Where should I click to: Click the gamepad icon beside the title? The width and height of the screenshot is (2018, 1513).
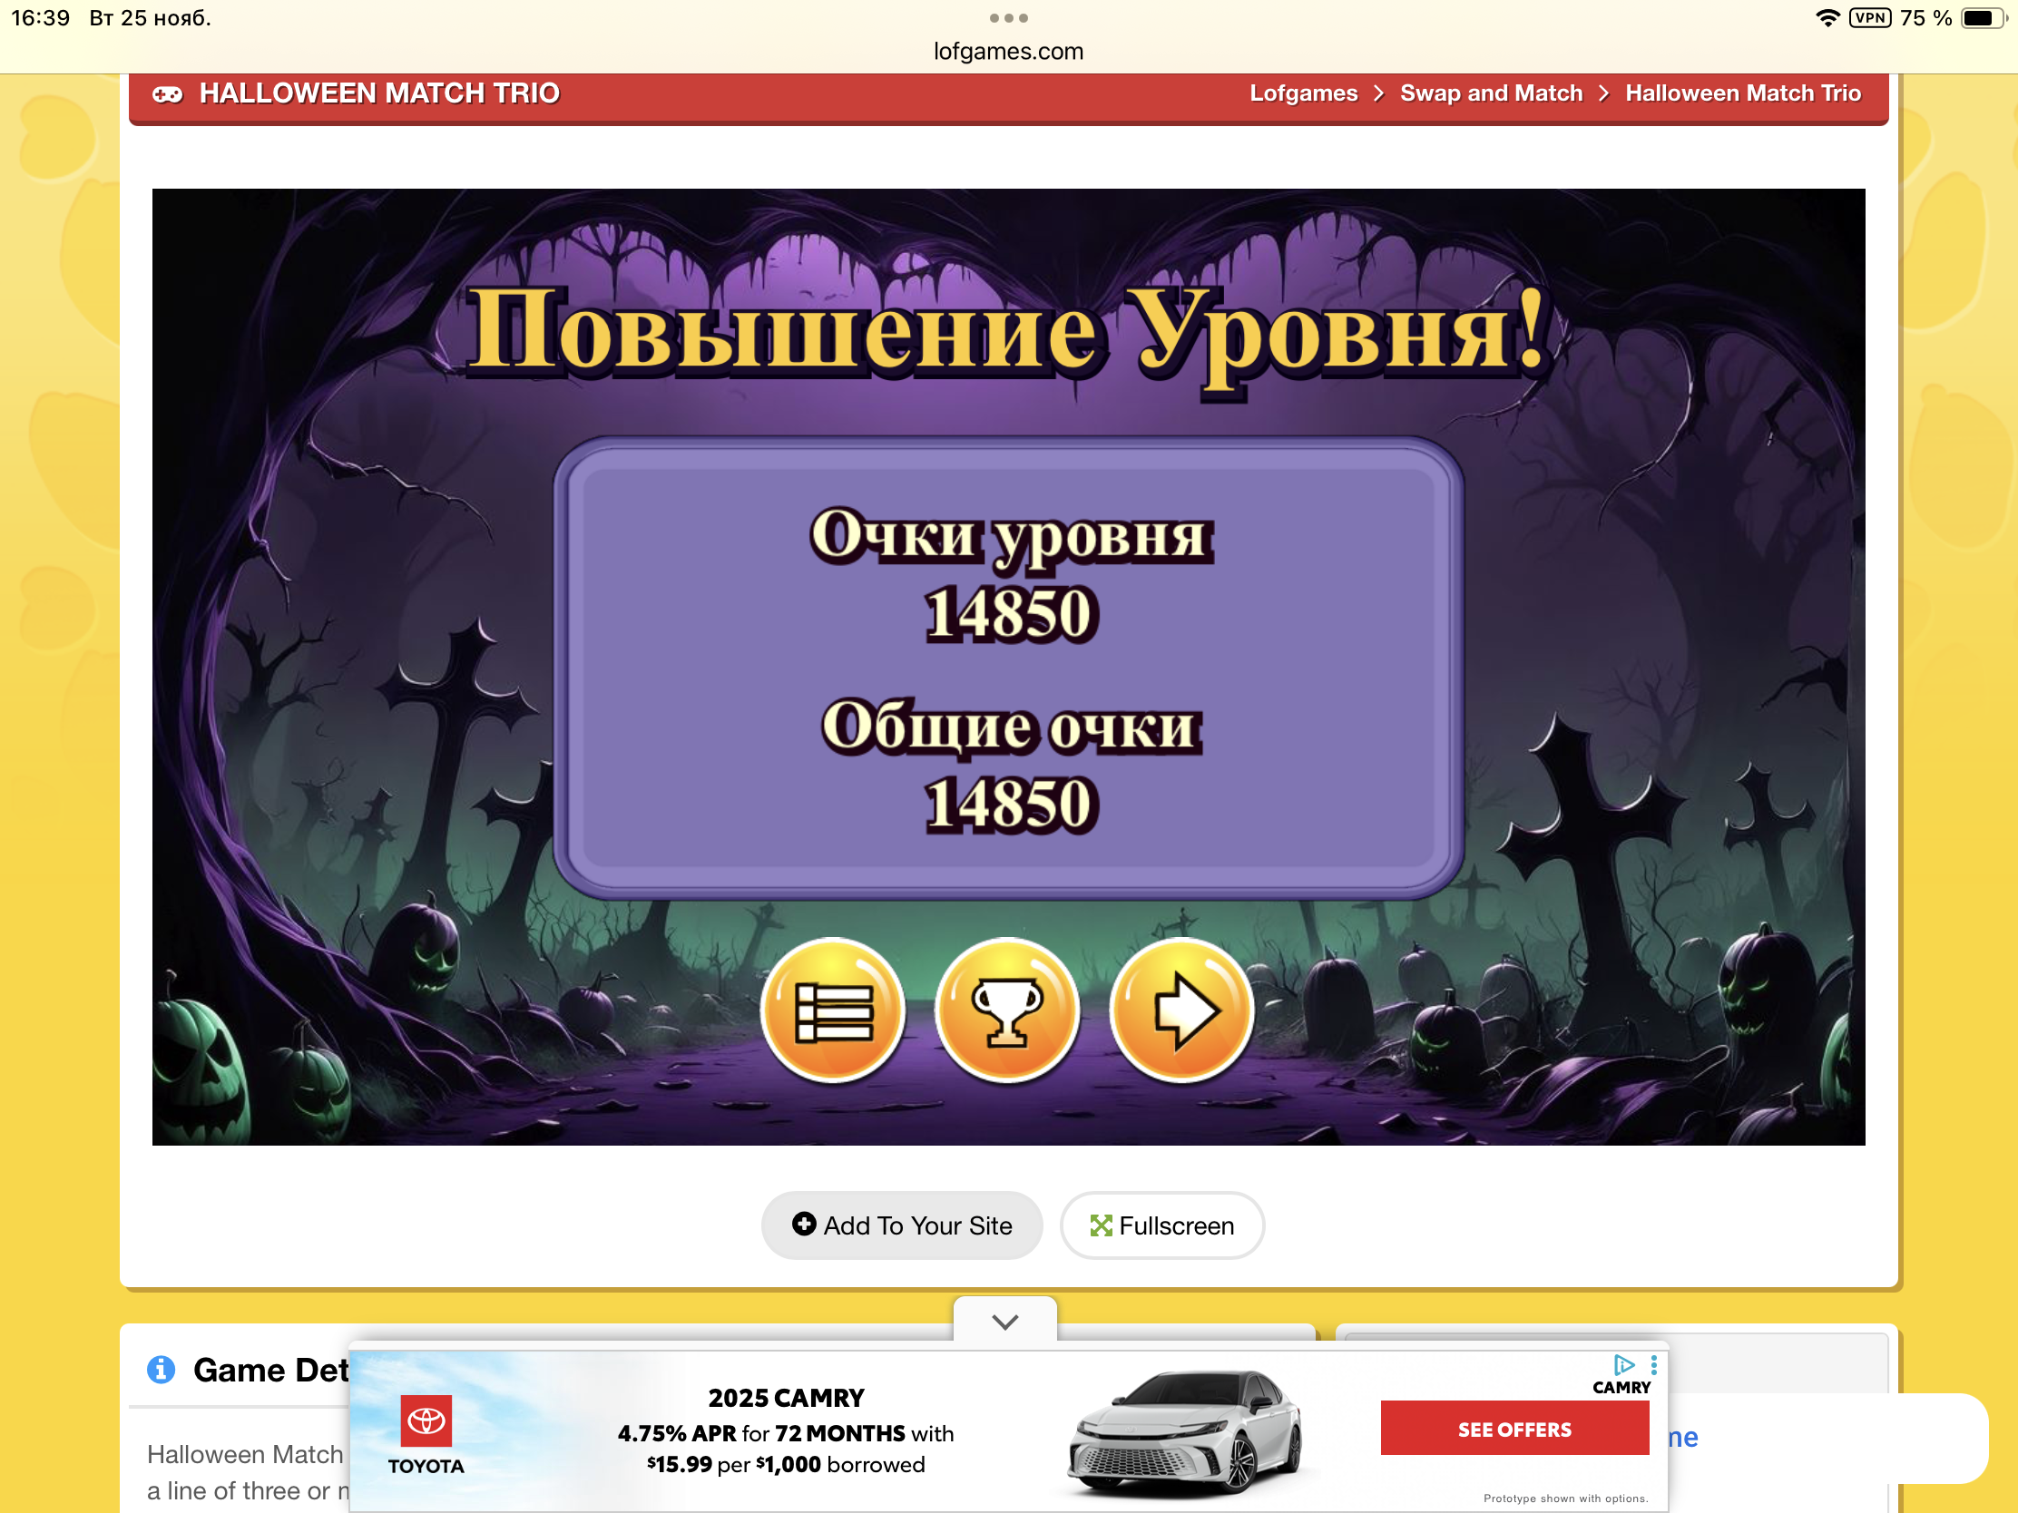[x=167, y=94]
